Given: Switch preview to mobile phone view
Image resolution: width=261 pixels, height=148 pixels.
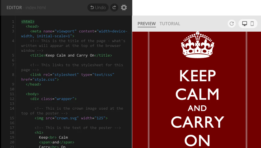Looking at the screenshot, I should (x=252, y=24).
